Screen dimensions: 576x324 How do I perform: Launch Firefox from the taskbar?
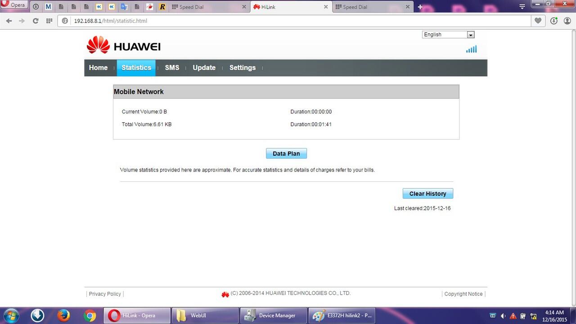click(64, 315)
